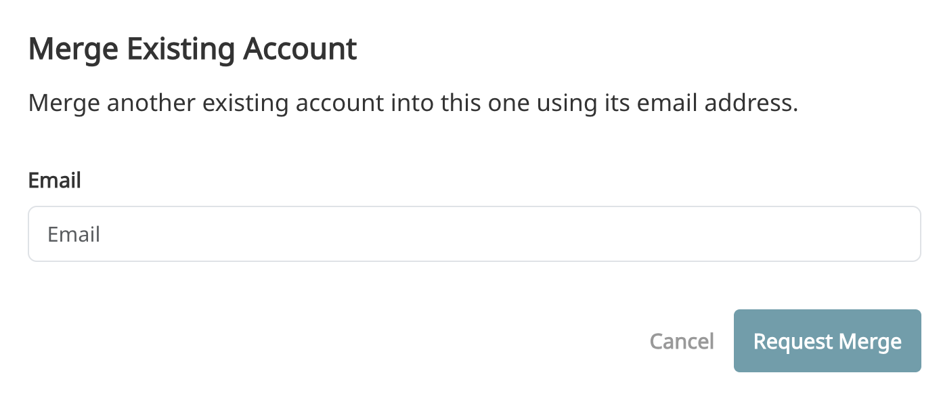
Task: Click the merge description text
Action: pyautogui.click(x=413, y=104)
